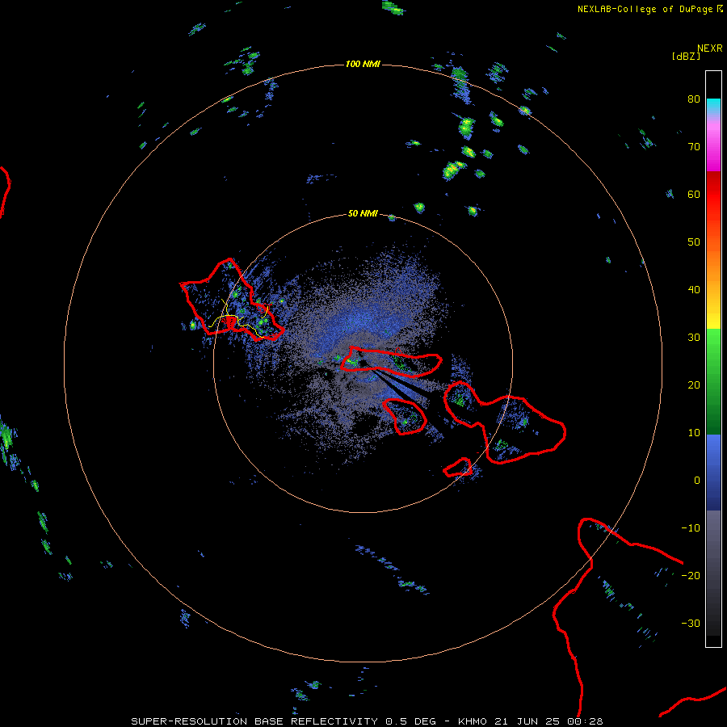727x727 pixels.
Task: Click the NEXR label above the color scale
Action: 709,48
